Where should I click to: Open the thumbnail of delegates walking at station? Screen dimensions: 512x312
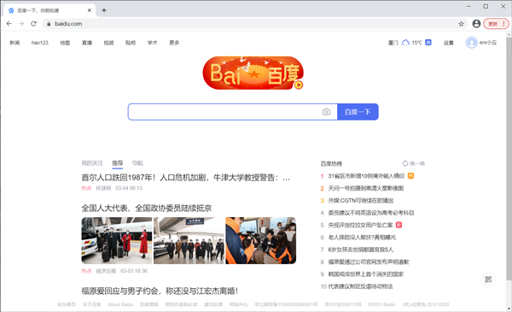point(189,240)
